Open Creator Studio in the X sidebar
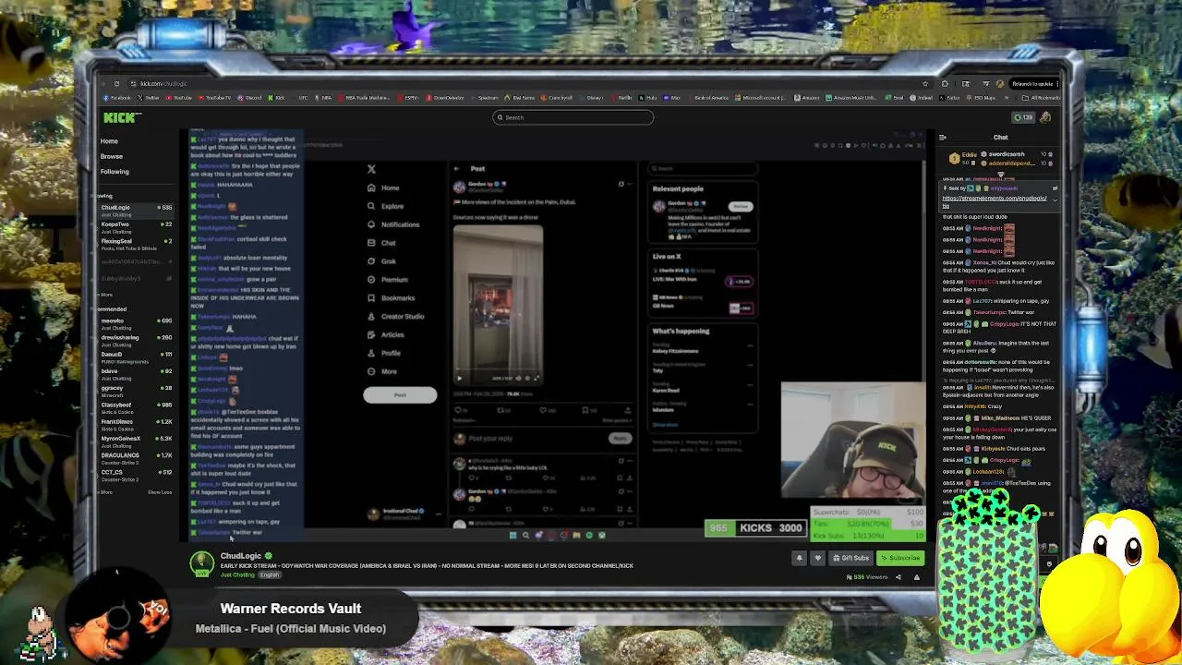This screenshot has width=1182, height=665. pyautogui.click(x=395, y=316)
